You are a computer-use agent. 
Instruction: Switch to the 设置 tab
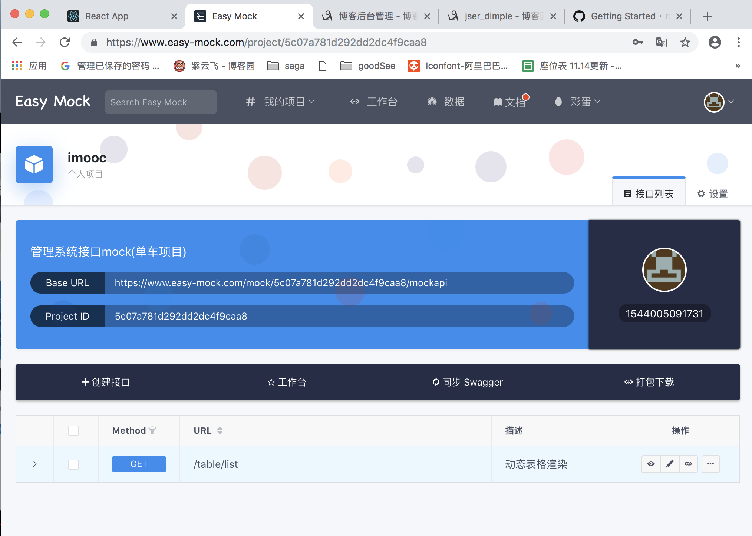pyautogui.click(x=713, y=194)
